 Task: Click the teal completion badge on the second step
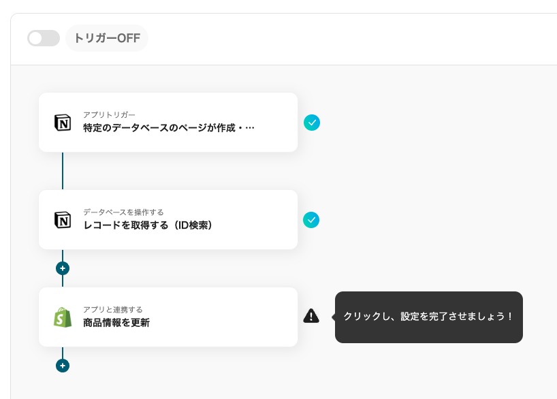coord(312,220)
